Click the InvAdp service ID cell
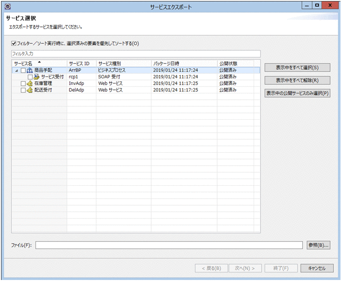342x282 pixels. [76, 83]
